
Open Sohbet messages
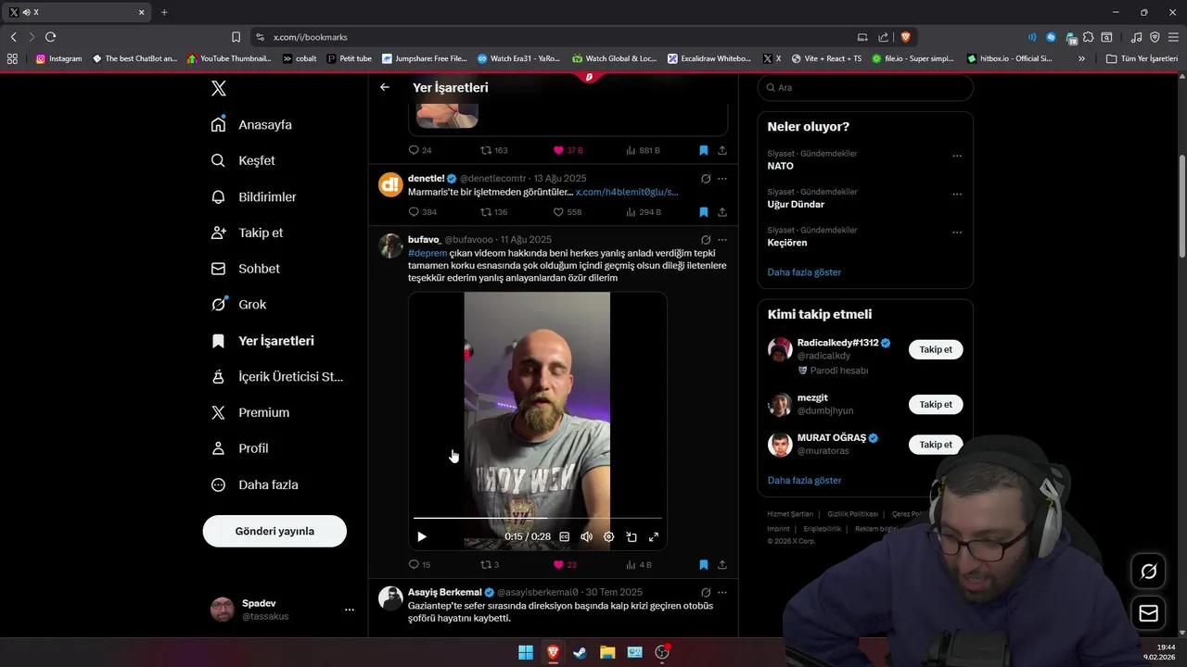pyautogui.click(x=245, y=269)
